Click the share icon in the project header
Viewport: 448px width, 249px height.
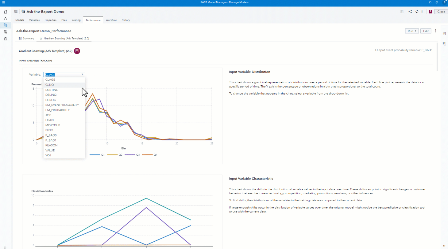(x=410, y=12)
